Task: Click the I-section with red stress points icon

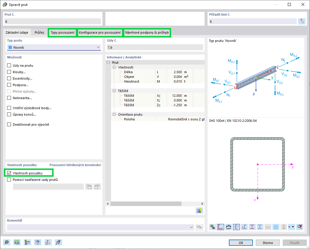Action: point(252,227)
